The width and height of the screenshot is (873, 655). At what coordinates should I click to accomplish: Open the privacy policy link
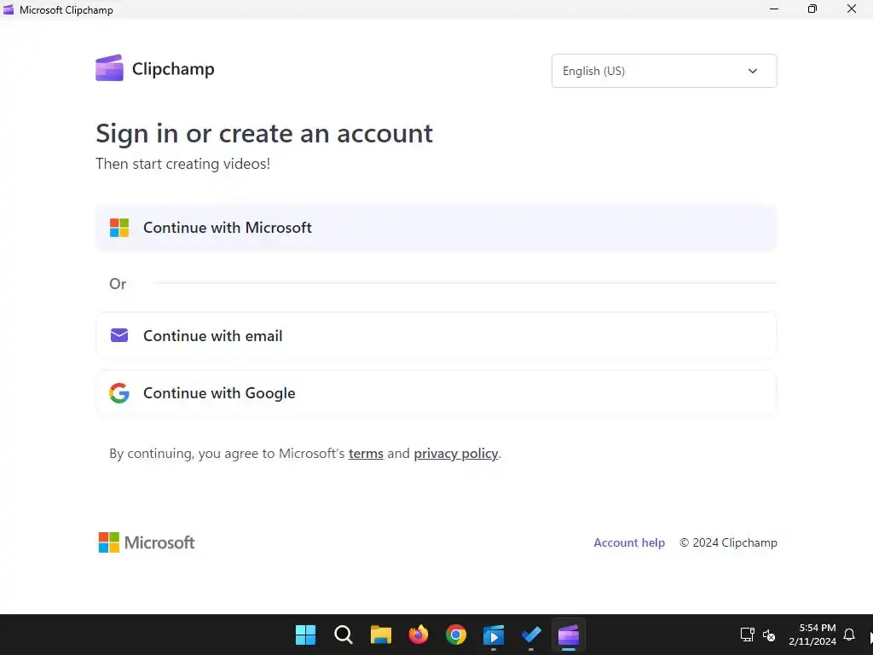(455, 454)
